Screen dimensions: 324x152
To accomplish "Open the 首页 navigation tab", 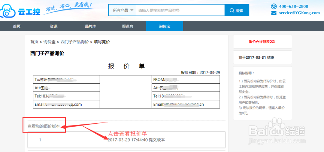I will 16,26.
